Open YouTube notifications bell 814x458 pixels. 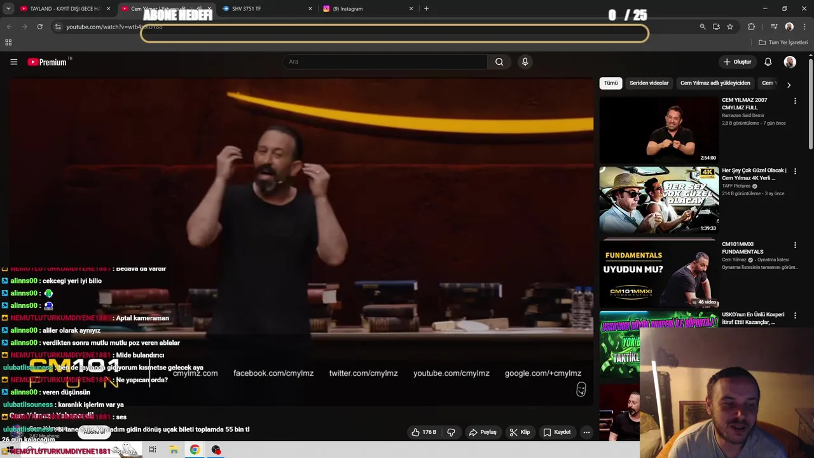[768, 62]
